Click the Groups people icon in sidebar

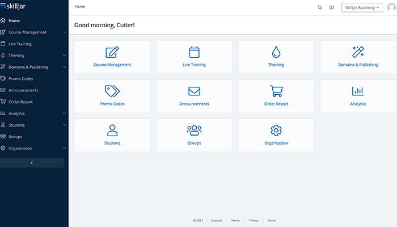pyautogui.click(x=3, y=137)
